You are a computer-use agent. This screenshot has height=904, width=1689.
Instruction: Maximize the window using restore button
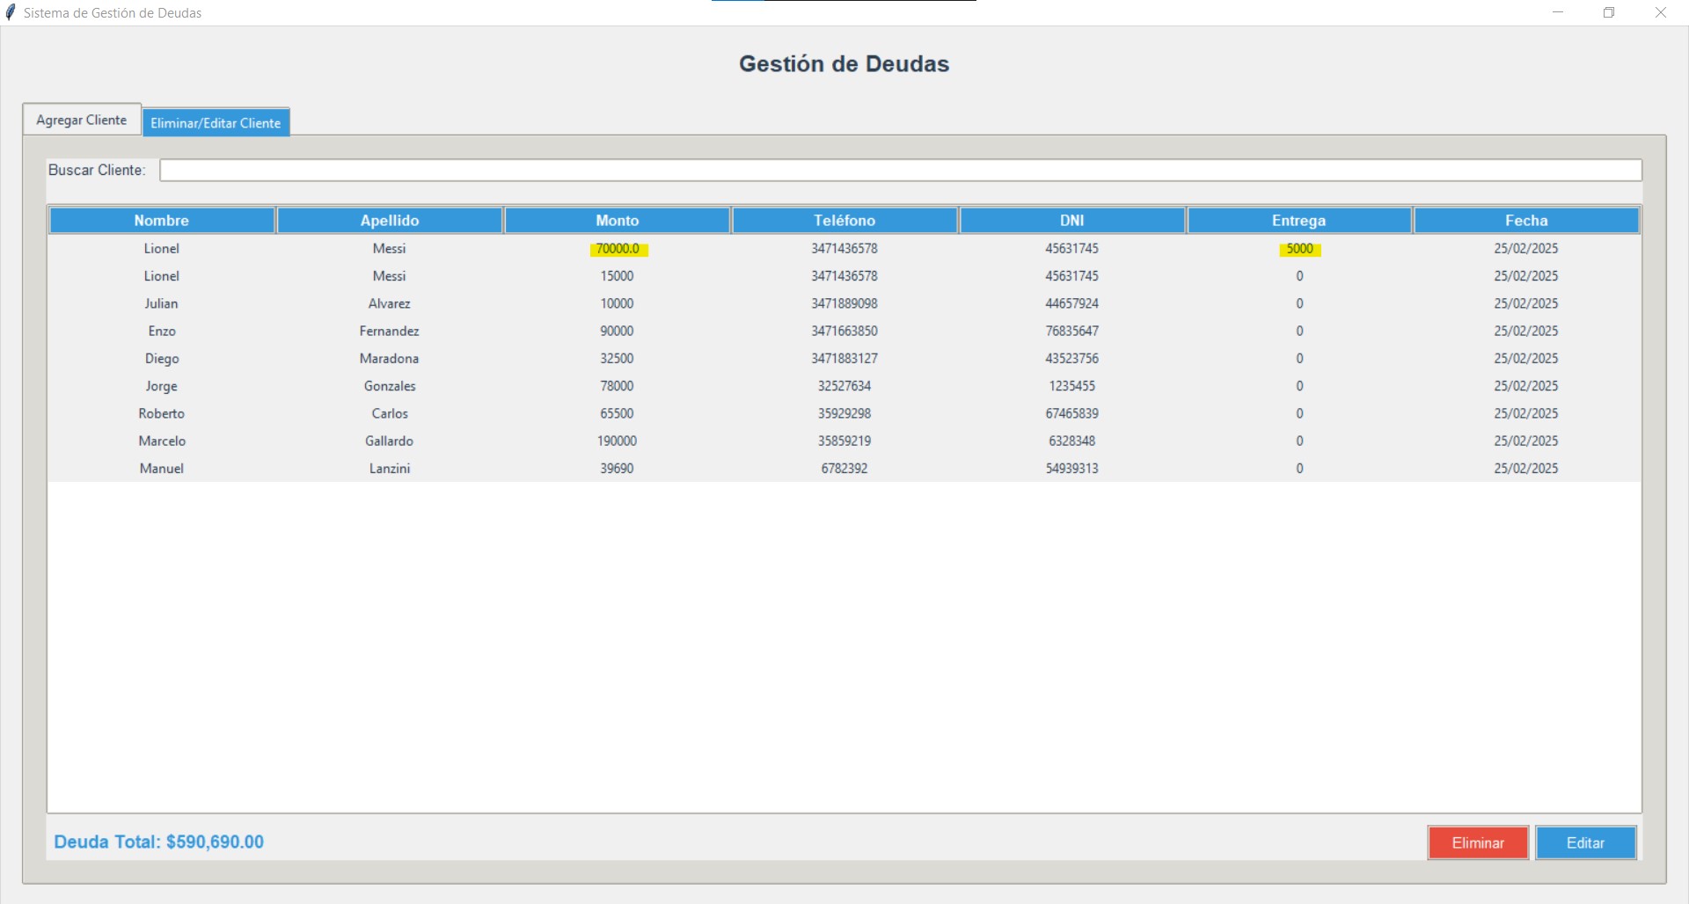point(1609,12)
